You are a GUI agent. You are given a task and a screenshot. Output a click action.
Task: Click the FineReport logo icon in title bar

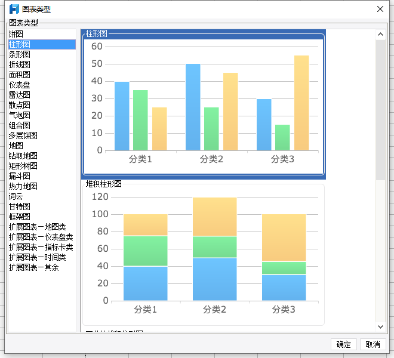click(x=14, y=9)
